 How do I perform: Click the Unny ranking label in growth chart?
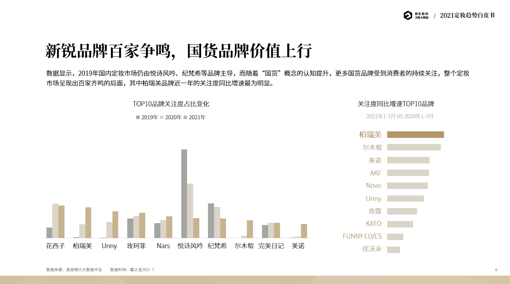point(373,199)
